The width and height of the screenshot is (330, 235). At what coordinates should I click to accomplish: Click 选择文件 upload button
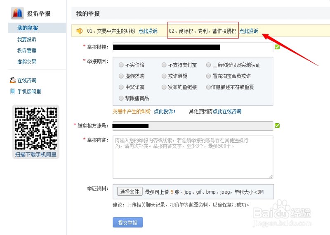click(130, 192)
